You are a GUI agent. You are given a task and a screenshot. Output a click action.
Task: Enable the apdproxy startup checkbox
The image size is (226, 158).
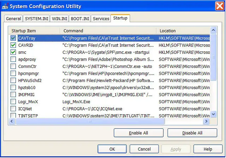pyautogui.click(x=13, y=59)
